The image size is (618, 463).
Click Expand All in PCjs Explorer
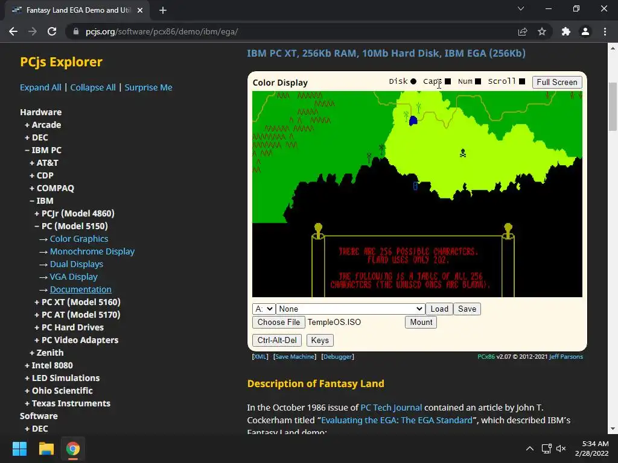(40, 87)
